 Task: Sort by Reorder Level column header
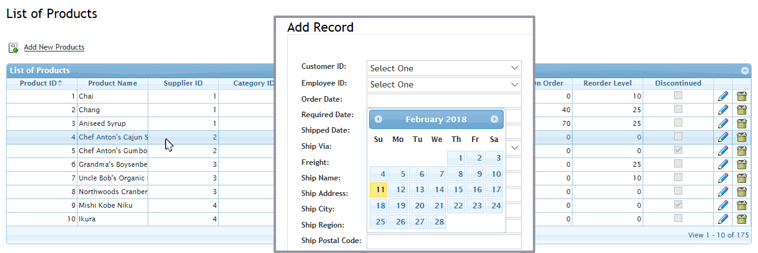click(608, 83)
